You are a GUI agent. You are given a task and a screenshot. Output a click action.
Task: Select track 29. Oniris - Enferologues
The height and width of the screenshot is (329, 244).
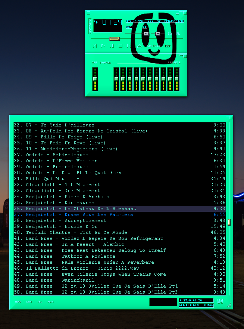pos(120,167)
